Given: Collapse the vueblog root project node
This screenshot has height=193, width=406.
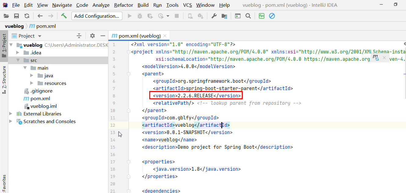Looking at the screenshot, I should click(11, 45).
